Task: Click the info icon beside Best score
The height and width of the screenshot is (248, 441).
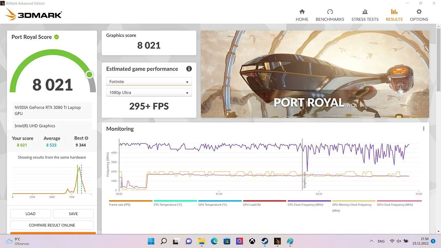Action: 87,138
